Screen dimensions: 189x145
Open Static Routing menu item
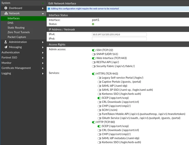24,28
